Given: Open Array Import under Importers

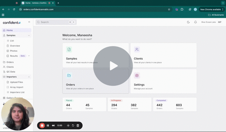Looking at the screenshot, I should coord(17,87).
